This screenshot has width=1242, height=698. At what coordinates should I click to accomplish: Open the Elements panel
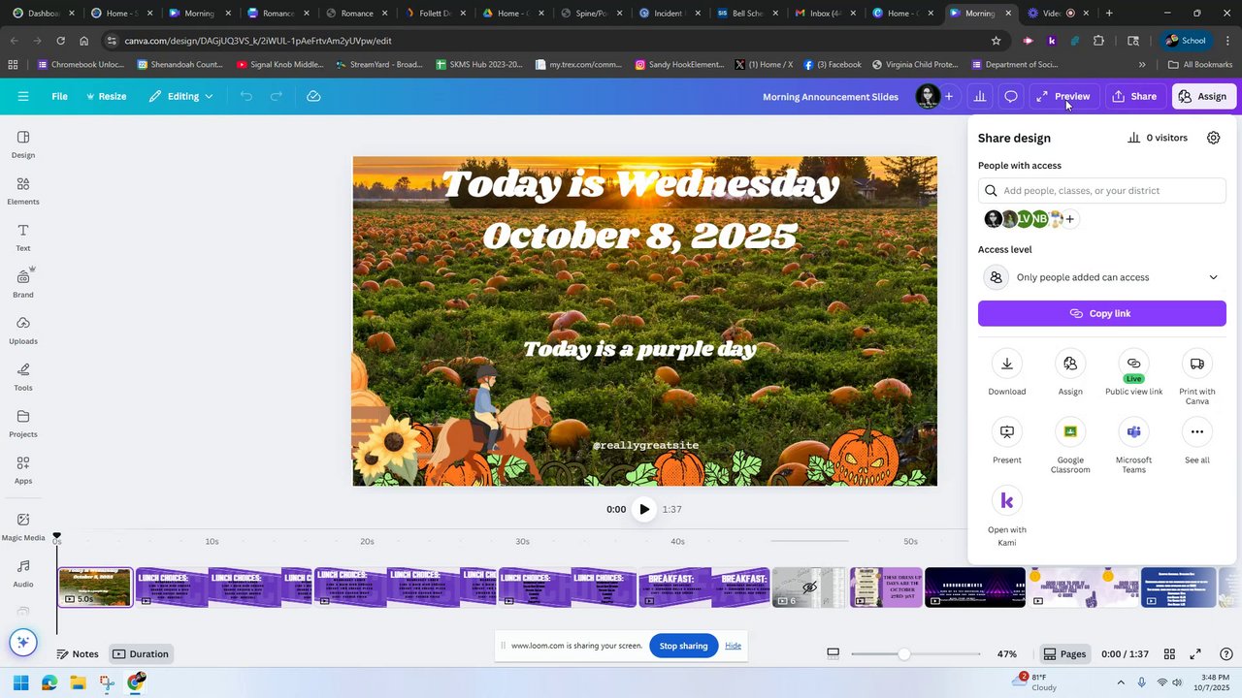[23, 190]
